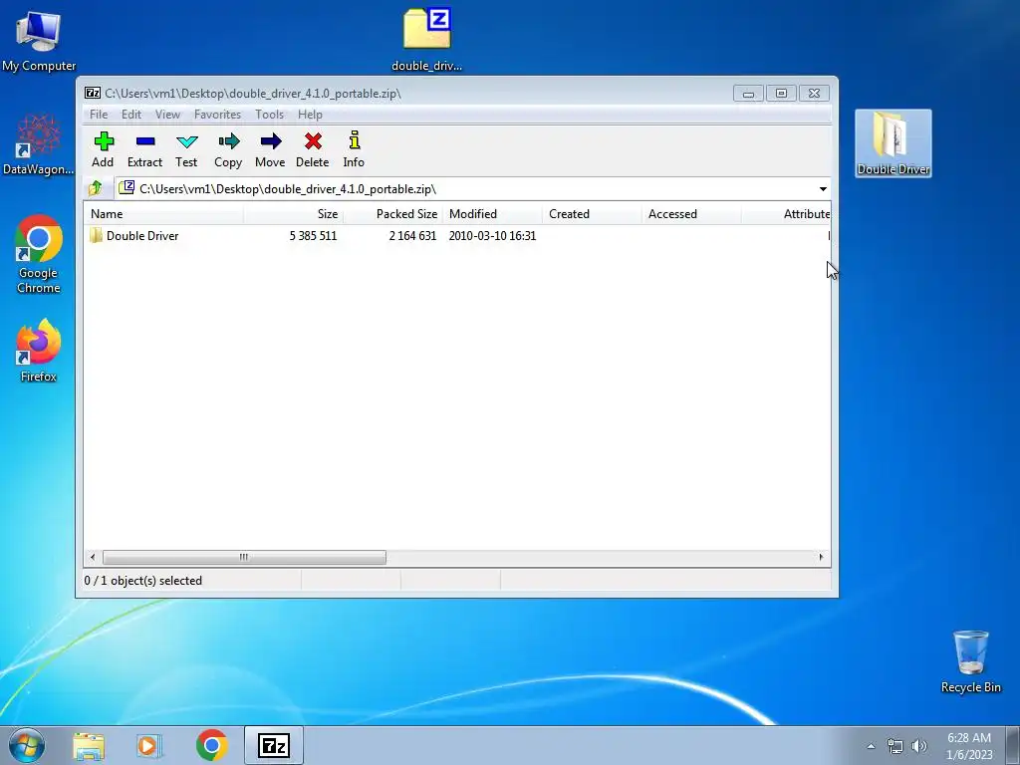Open Windows Explorer from taskbar

(x=89, y=745)
